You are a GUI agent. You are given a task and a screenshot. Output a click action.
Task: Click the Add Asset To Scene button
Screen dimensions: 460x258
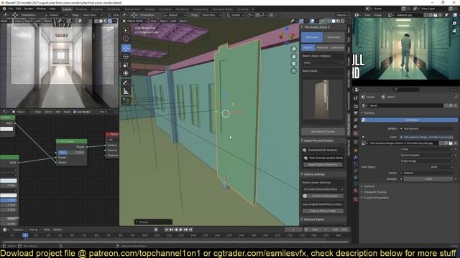pyautogui.click(x=323, y=132)
